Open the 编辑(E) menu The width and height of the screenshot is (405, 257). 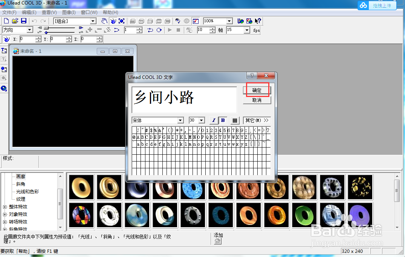29,12
